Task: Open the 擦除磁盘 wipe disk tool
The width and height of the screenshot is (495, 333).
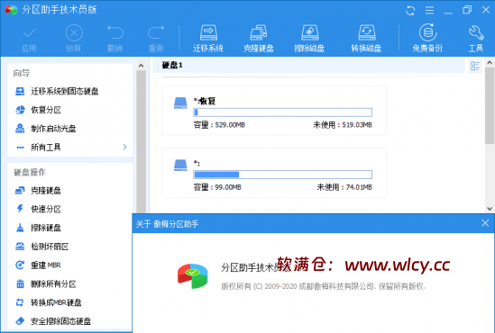Action: pyautogui.click(x=309, y=39)
